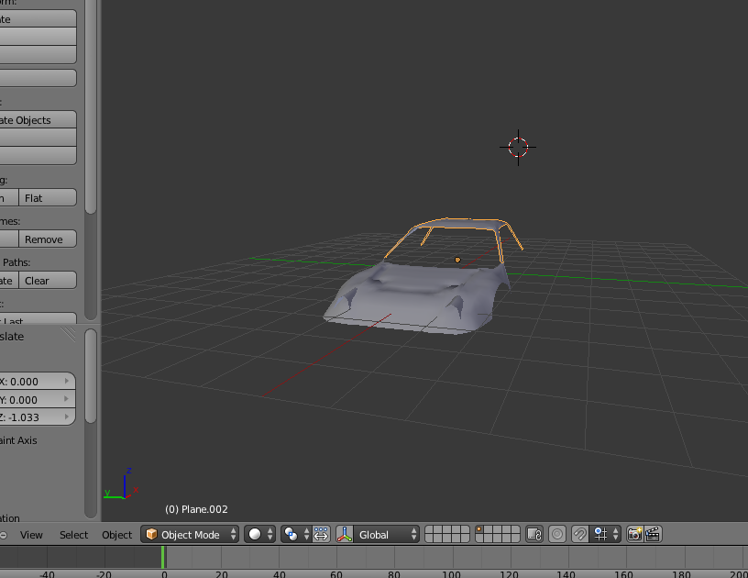The image size is (748, 578).
Task: Click the lock camera to layers icon
Action: pos(534,534)
